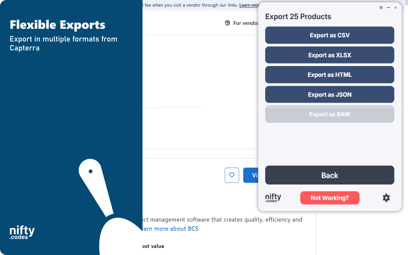Image resolution: width=408 pixels, height=255 pixels.
Task: Open the For vendors box icon
Action: [x=228, y=23]
